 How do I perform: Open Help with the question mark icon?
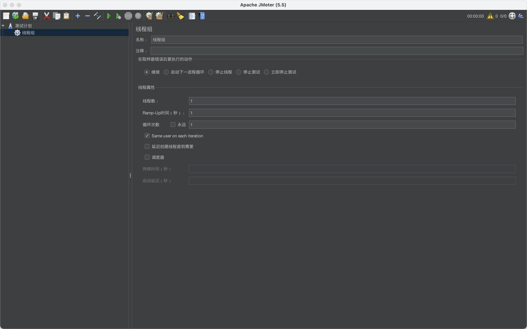202,16
